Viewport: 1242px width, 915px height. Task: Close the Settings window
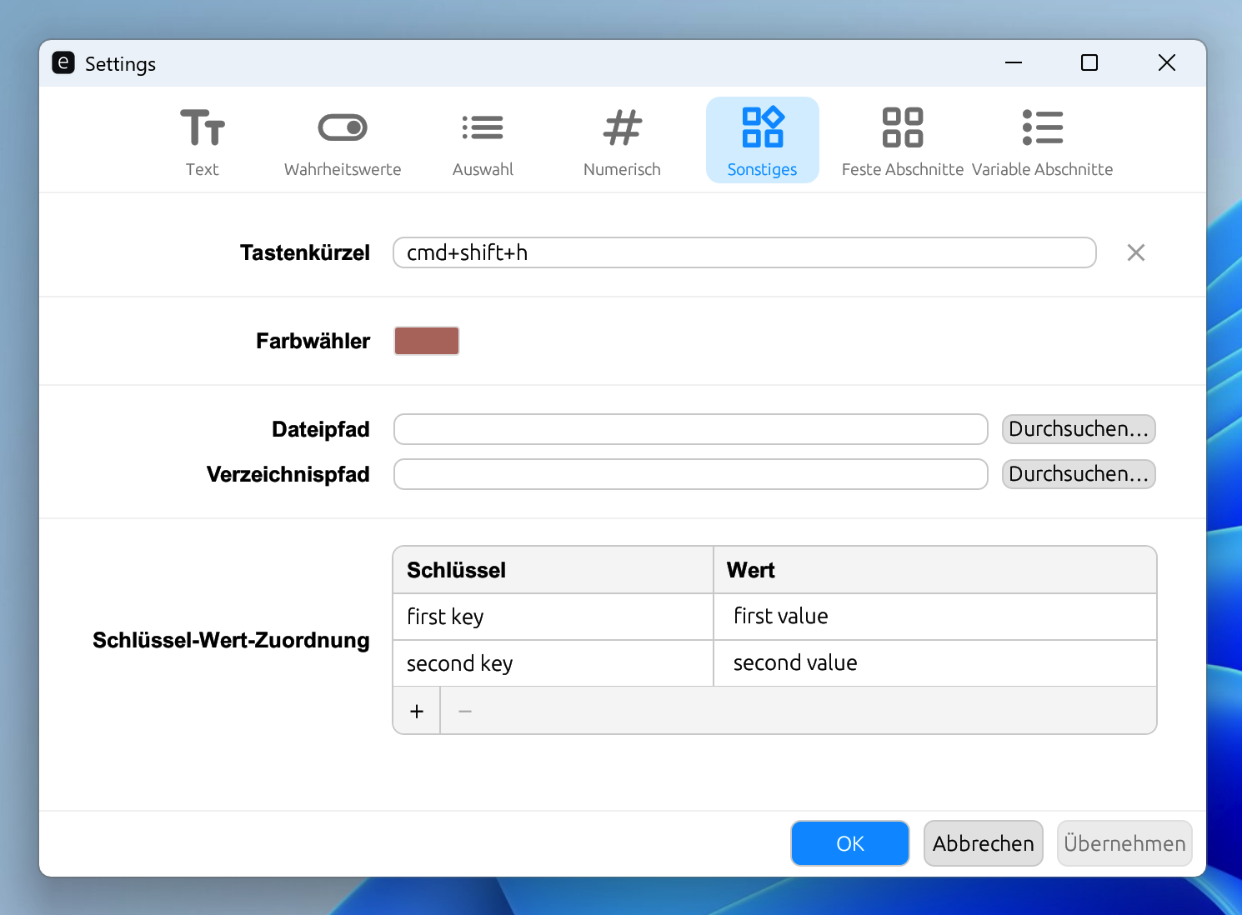1167,63
